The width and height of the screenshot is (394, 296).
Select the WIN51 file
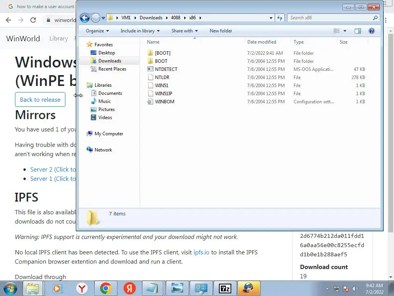pos(161,85)
